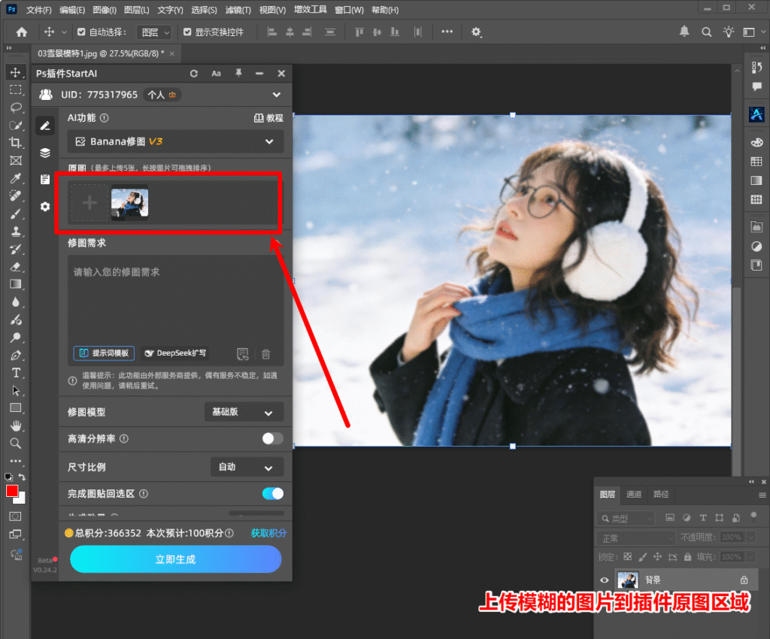Click the 获取积分 link
This screenshot has height=639, width=770.
click(x=268, y=533)
